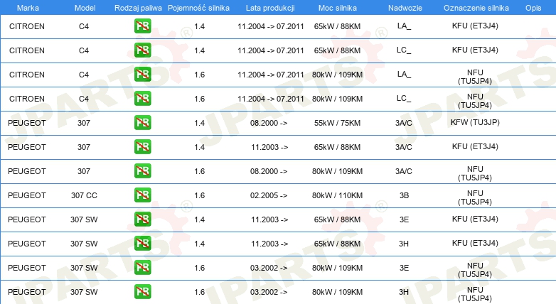Click fuel icon in last Peugeot 307 SW row
The height and width of the screenshot is (304, 556).
click(x=142, y=292)
